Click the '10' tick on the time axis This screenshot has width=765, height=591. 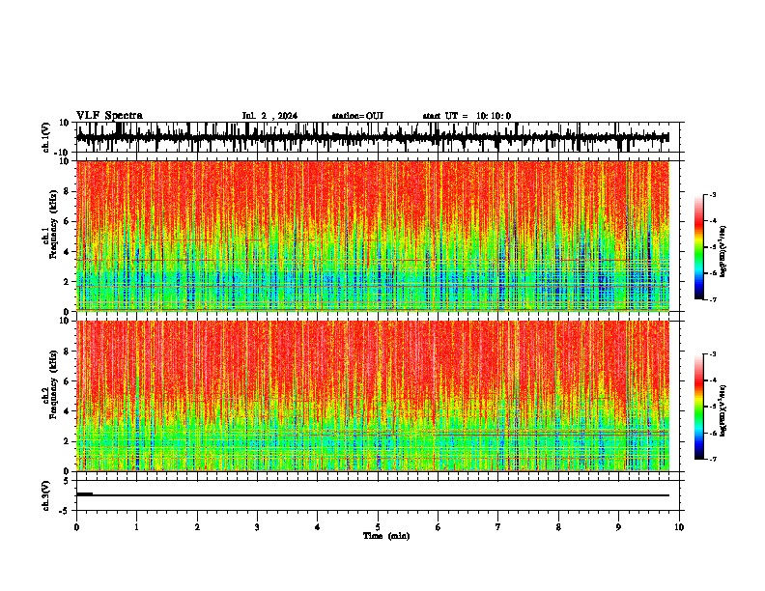(x=679, y=527)
